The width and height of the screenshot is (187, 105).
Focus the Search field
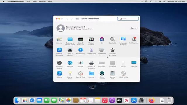point(128,19)
